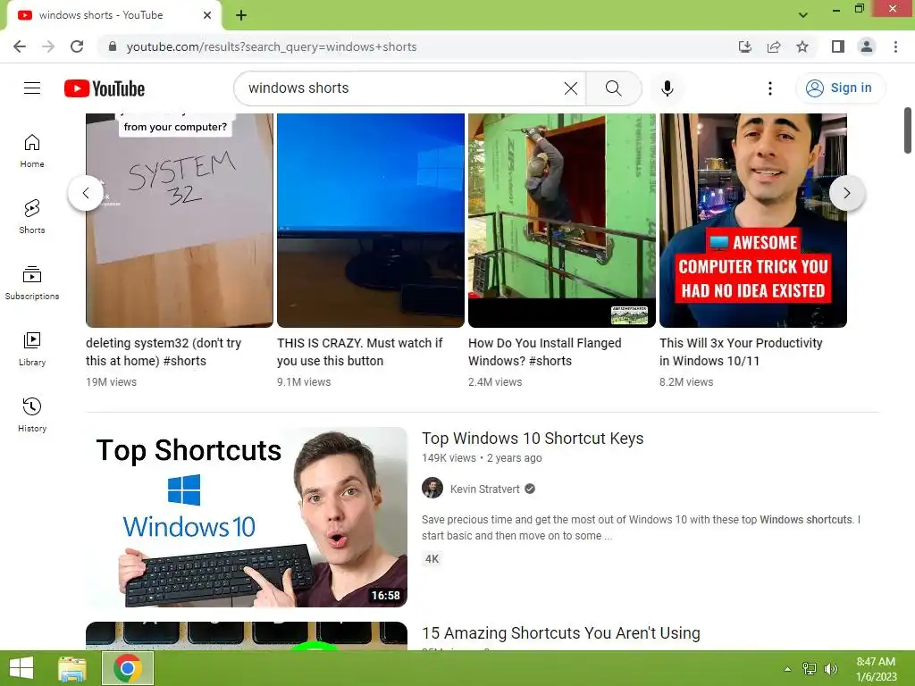Click the video description starting 'Save precious time'

pyautogui.click(x=642, y=527)
